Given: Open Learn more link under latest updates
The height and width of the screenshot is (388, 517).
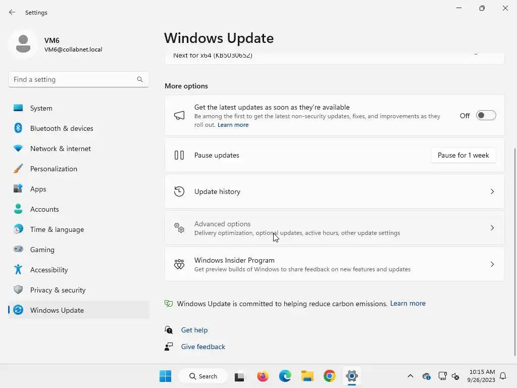Looking at the screenshot, I should click(x=233, y=125).
